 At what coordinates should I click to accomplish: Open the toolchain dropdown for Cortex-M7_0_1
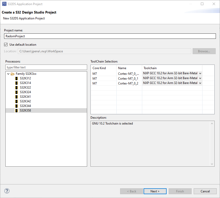(200, 78)
